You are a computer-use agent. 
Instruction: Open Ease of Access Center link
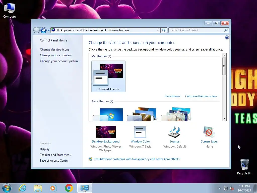click(54, 161)
